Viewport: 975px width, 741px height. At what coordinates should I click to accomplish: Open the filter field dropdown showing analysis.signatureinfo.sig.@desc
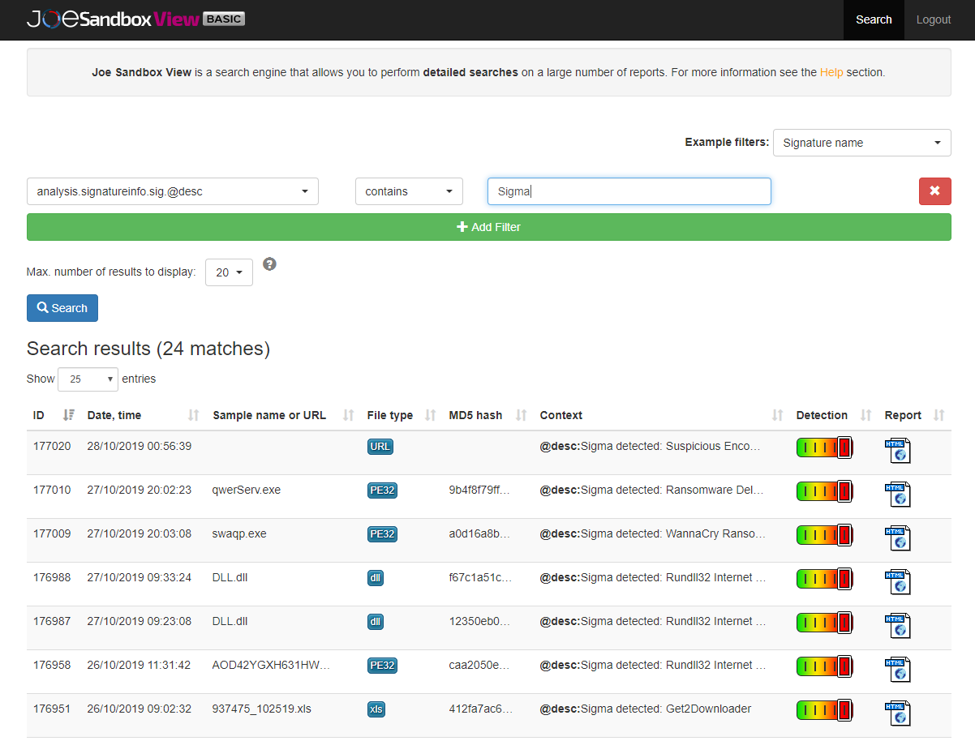coord(172,191)
